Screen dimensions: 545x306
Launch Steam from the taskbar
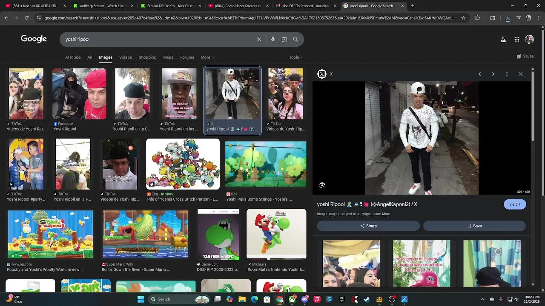click(x=367, y=299)
